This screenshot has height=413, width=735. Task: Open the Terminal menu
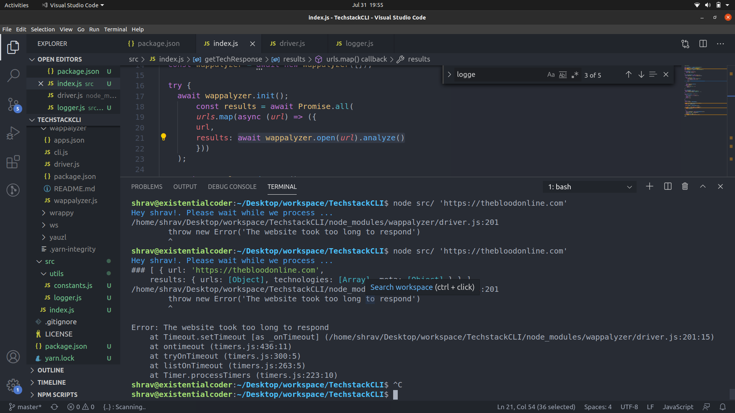(x=115, y=29)
